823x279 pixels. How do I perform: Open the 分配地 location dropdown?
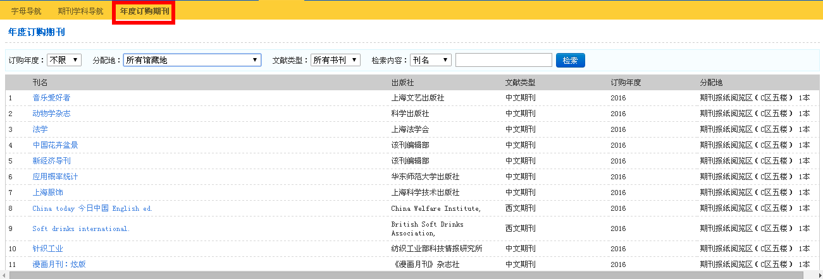192,60
